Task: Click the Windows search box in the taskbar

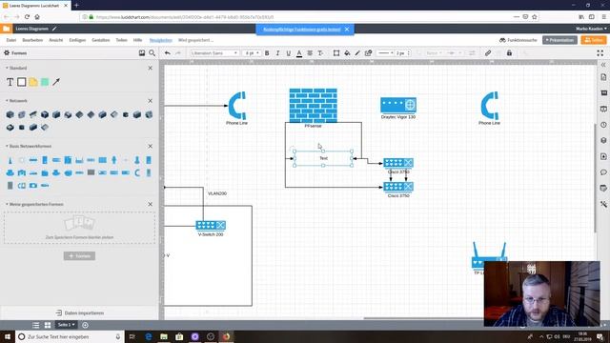Action: pyautogui.click(x=70, y=336)
